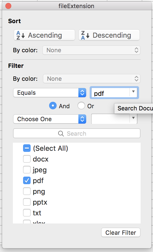Check the jpeg checkbox
The height and width of the screenshot is (252, 153).
click(27, 170)
